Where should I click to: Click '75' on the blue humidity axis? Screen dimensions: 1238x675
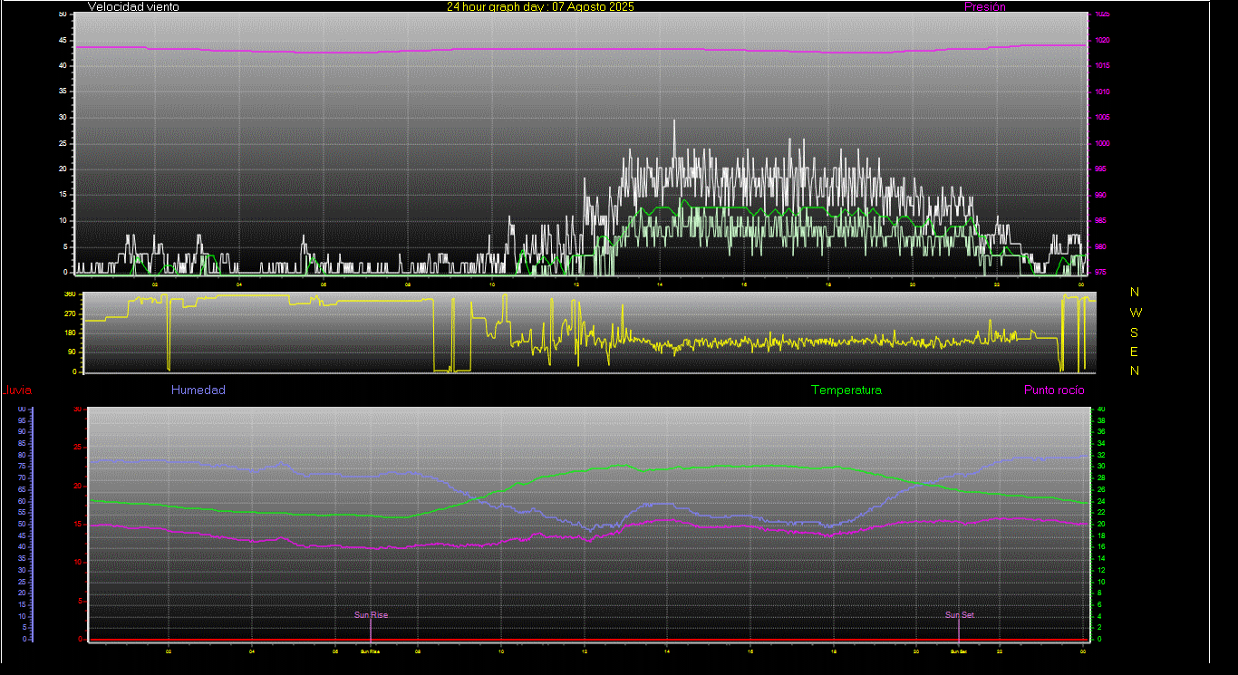point(22,467)
